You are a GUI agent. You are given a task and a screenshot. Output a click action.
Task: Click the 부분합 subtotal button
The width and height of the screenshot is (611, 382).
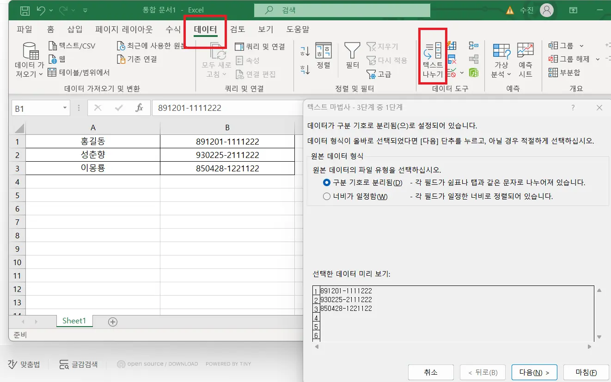(564, 73)
